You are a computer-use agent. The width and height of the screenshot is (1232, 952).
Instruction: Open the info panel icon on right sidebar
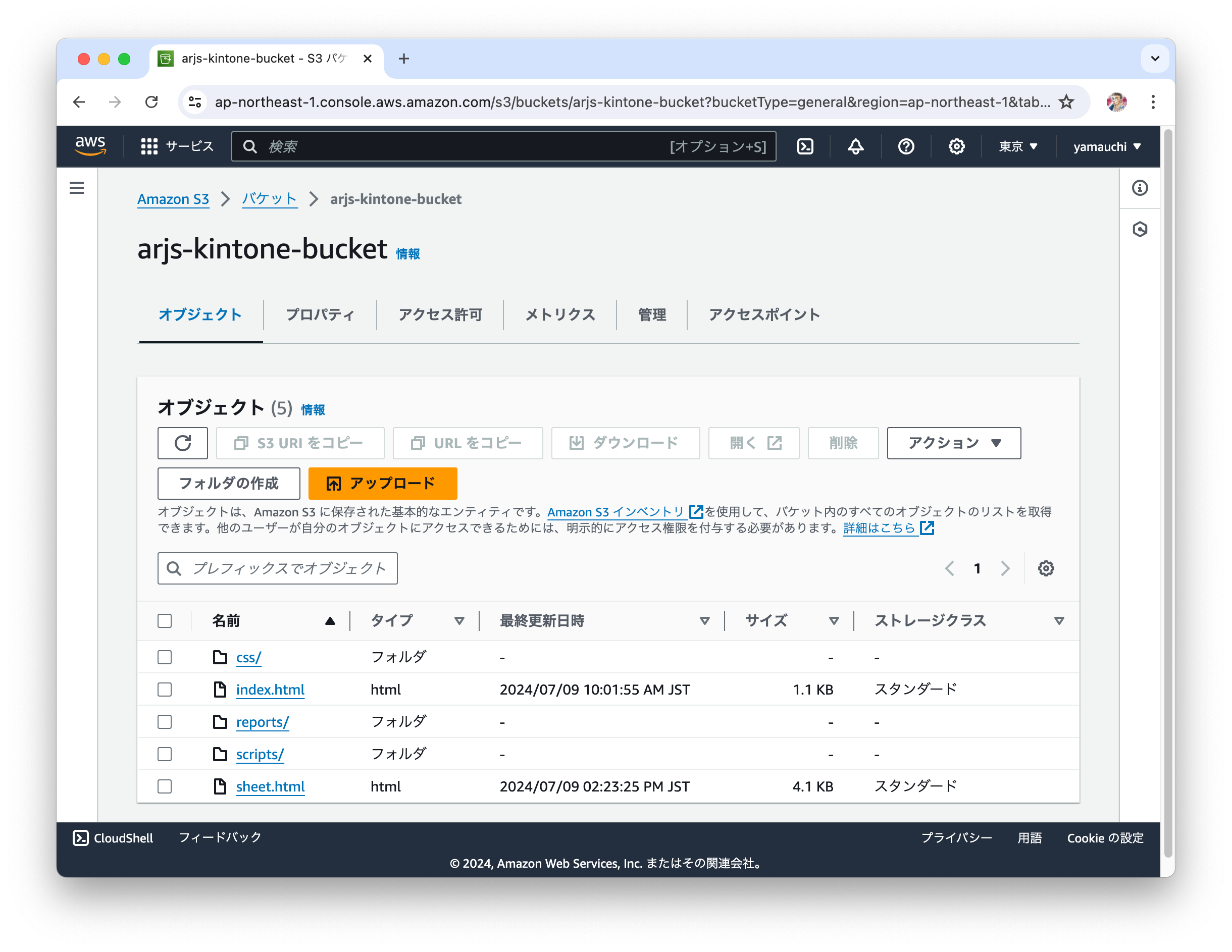tap(1140, 188)
